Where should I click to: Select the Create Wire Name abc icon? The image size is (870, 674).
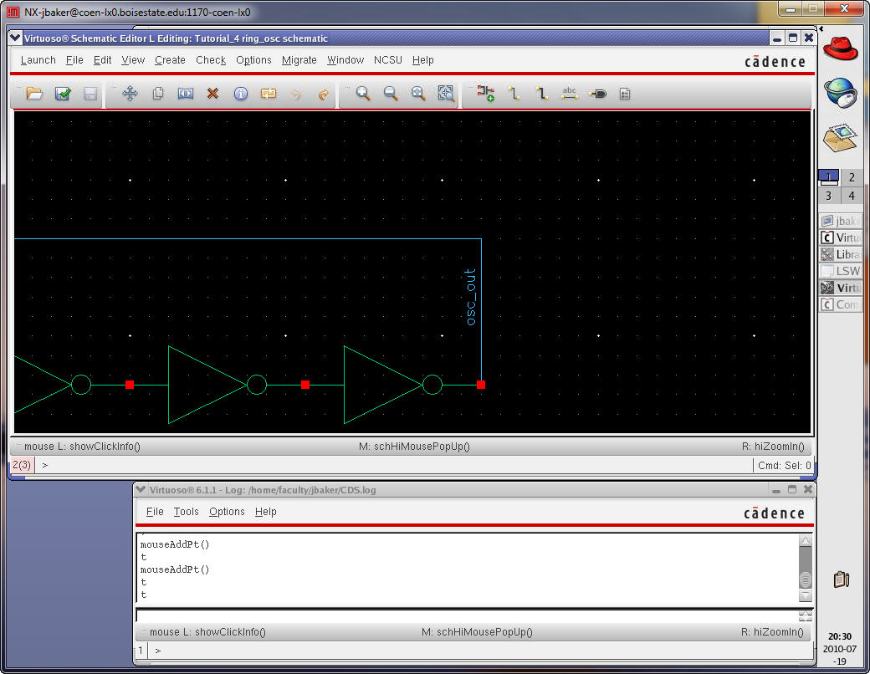pos(570,94)
